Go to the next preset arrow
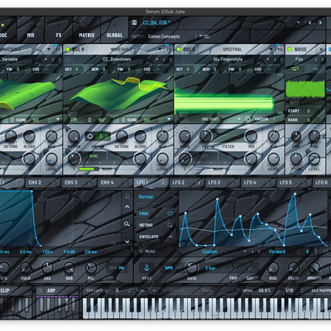This screenshot has width=331, height=331. tap(320, 22)
